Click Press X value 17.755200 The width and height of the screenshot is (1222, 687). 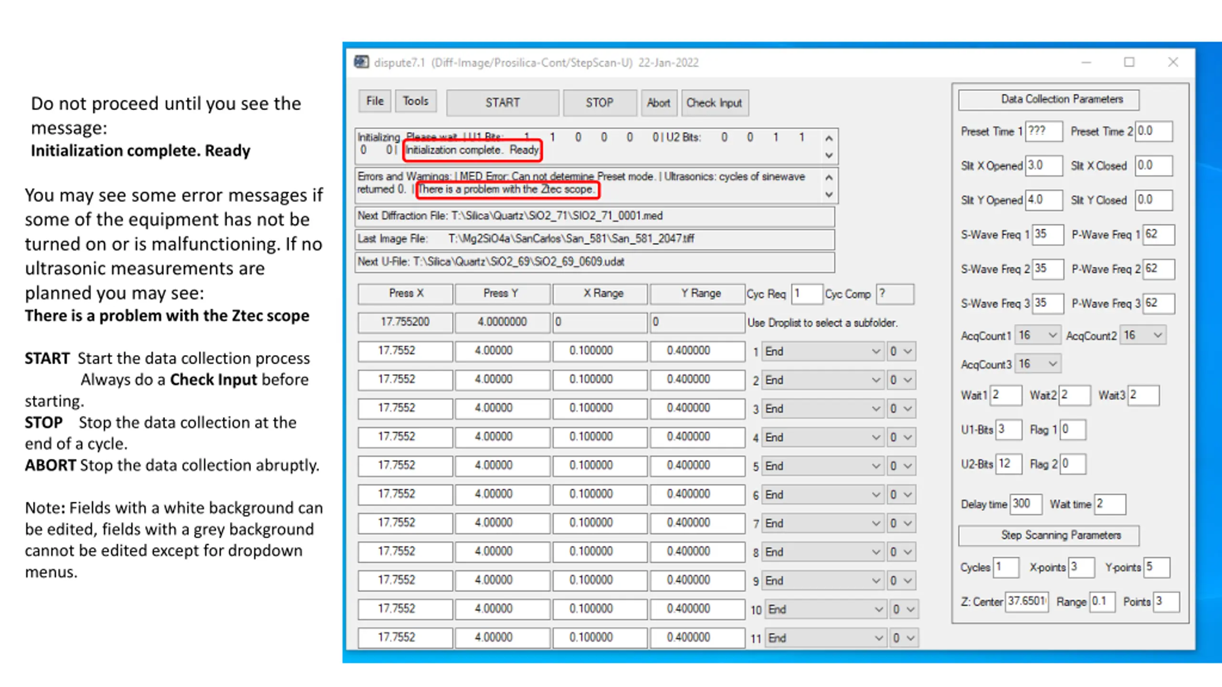pos(406,323)
